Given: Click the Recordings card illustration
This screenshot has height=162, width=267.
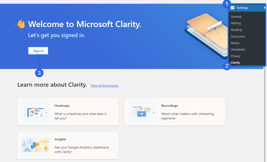Looking at the screenshot, I should (142, 112).
